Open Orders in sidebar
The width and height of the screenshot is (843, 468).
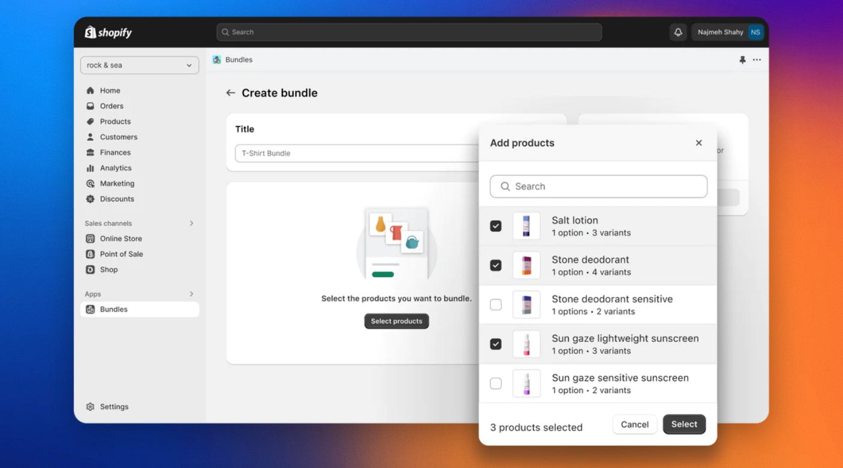[x=112, y=106]
